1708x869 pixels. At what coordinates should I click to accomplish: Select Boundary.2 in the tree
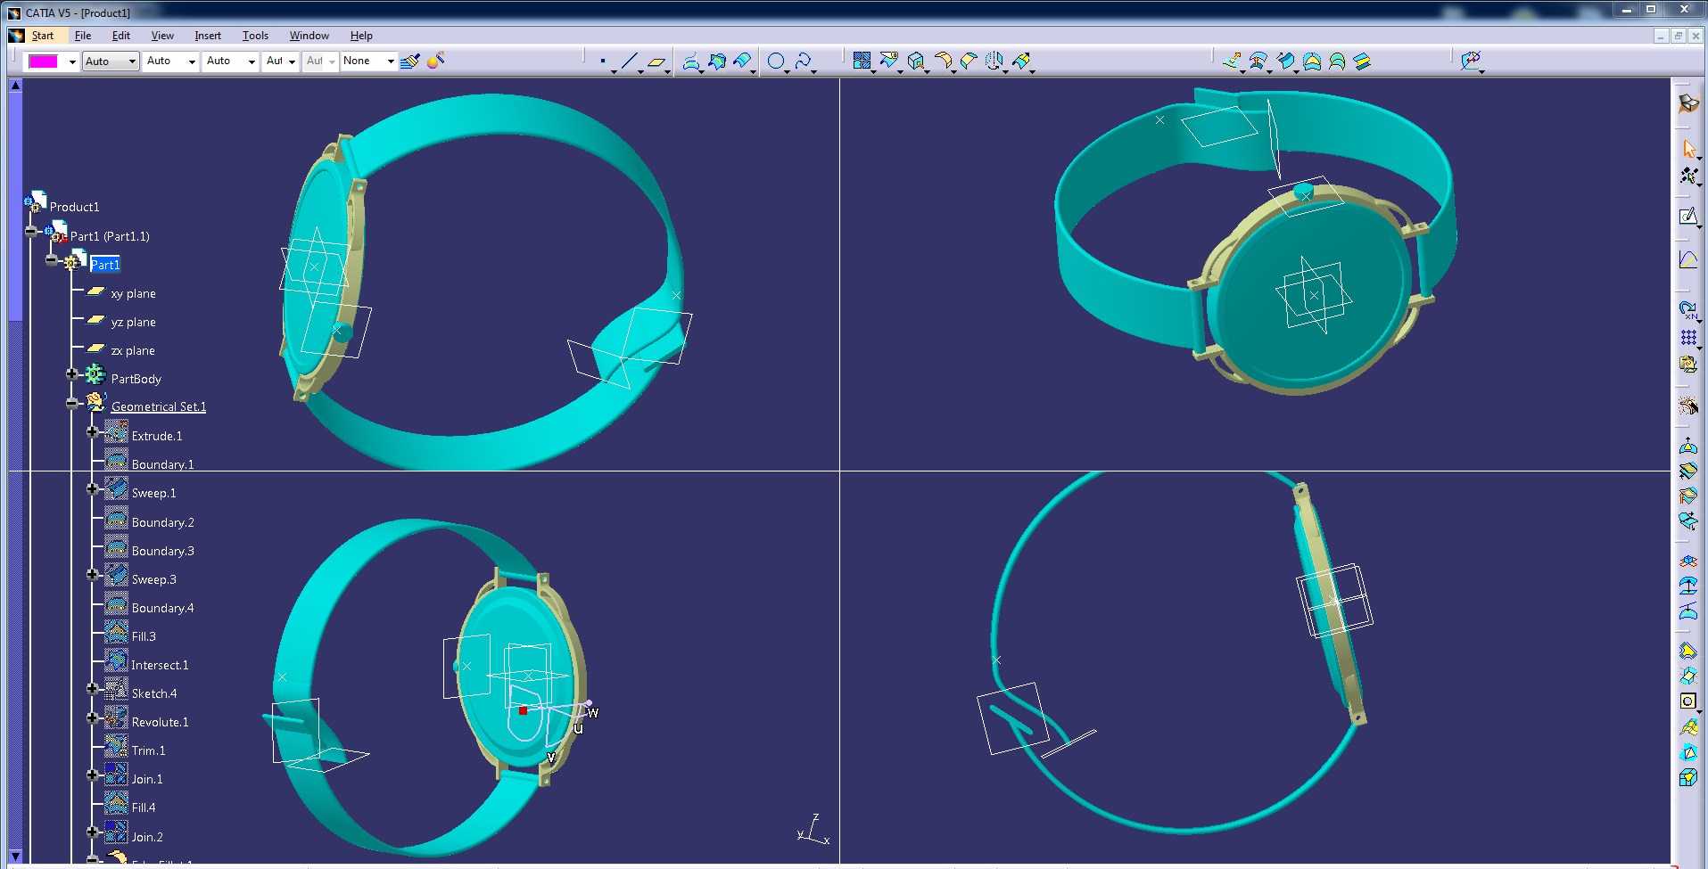coord(162,522)
